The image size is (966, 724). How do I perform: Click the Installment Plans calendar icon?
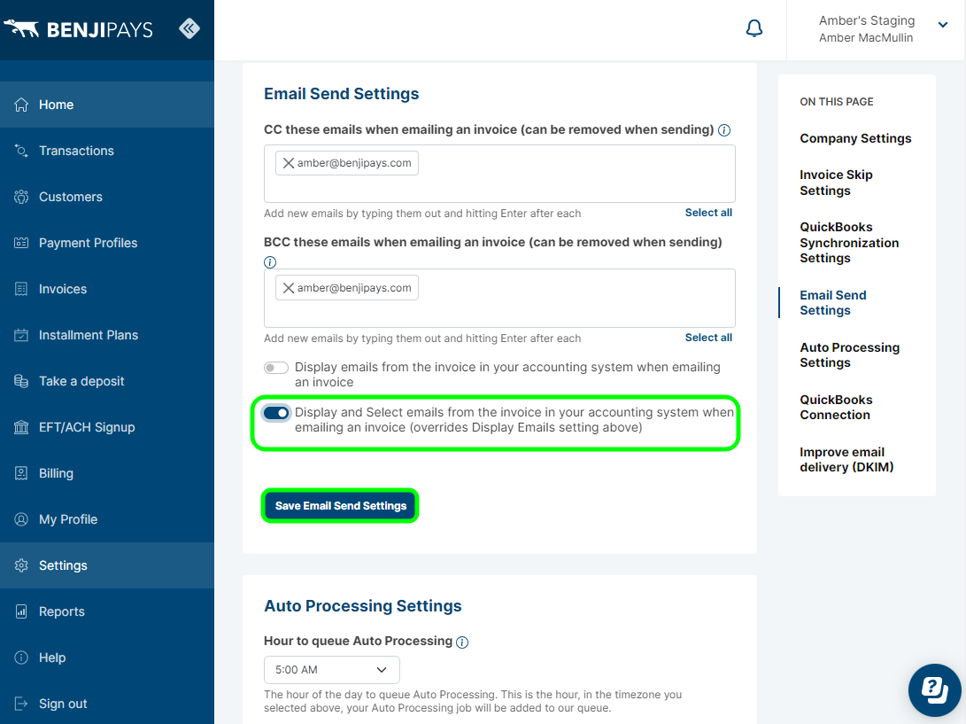pyautogui.click(x=21, y=335)
